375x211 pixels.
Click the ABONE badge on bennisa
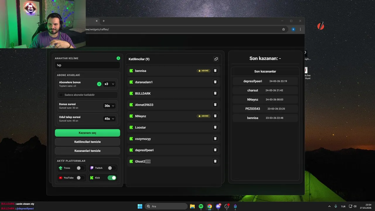tap(203, 71)
